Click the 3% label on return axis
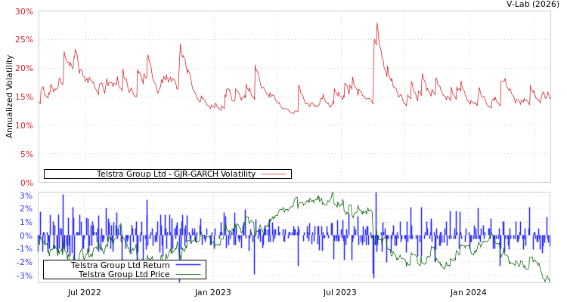The image size is (567, 302). pyautogui.click(x=26, y=196)
